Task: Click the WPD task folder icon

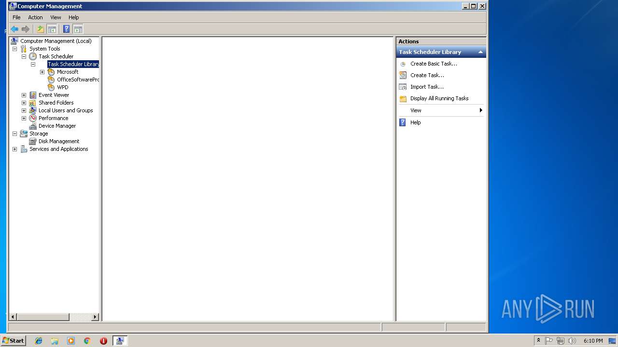Action: coord(51,87)
